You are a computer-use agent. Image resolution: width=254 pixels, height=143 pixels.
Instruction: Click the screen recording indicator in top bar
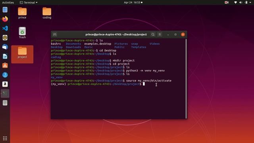click(x=227, y=2)
